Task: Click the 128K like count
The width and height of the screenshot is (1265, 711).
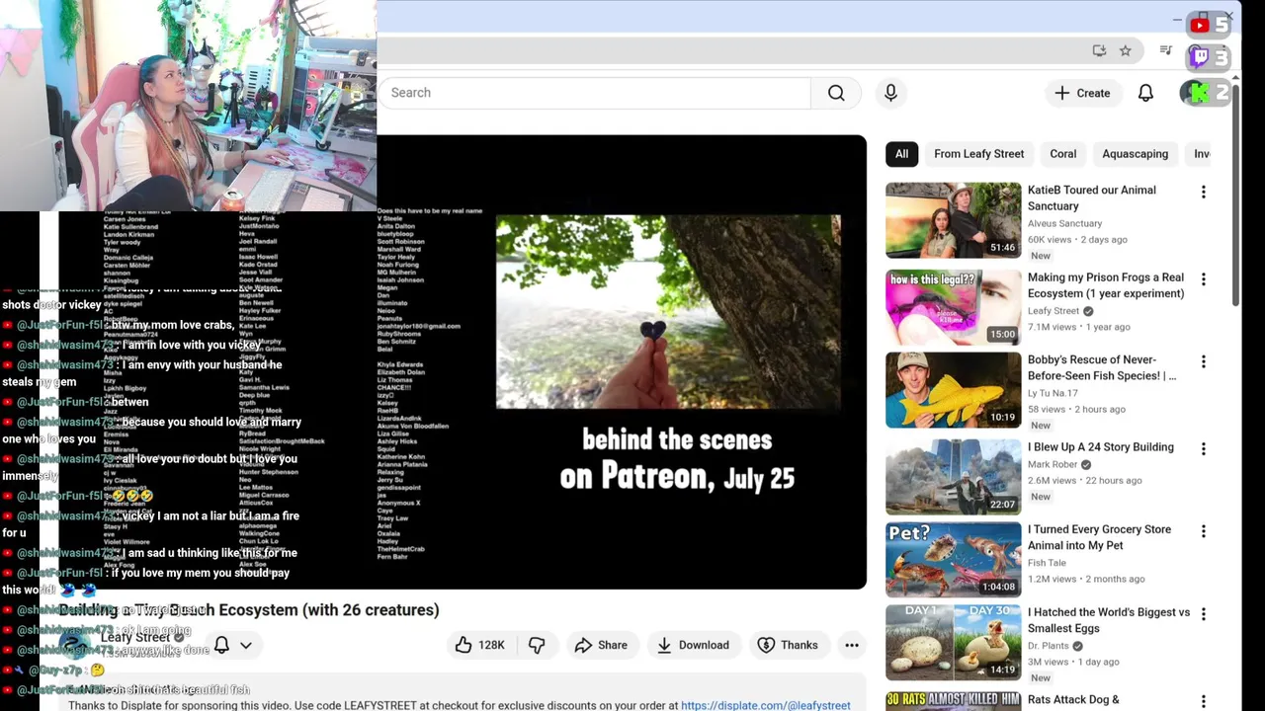Action: point(491,645)
